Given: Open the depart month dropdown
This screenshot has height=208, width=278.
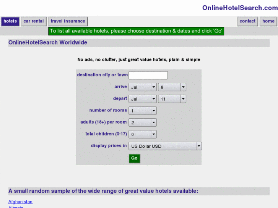Looking at the screenshot, I should (143, 99).
